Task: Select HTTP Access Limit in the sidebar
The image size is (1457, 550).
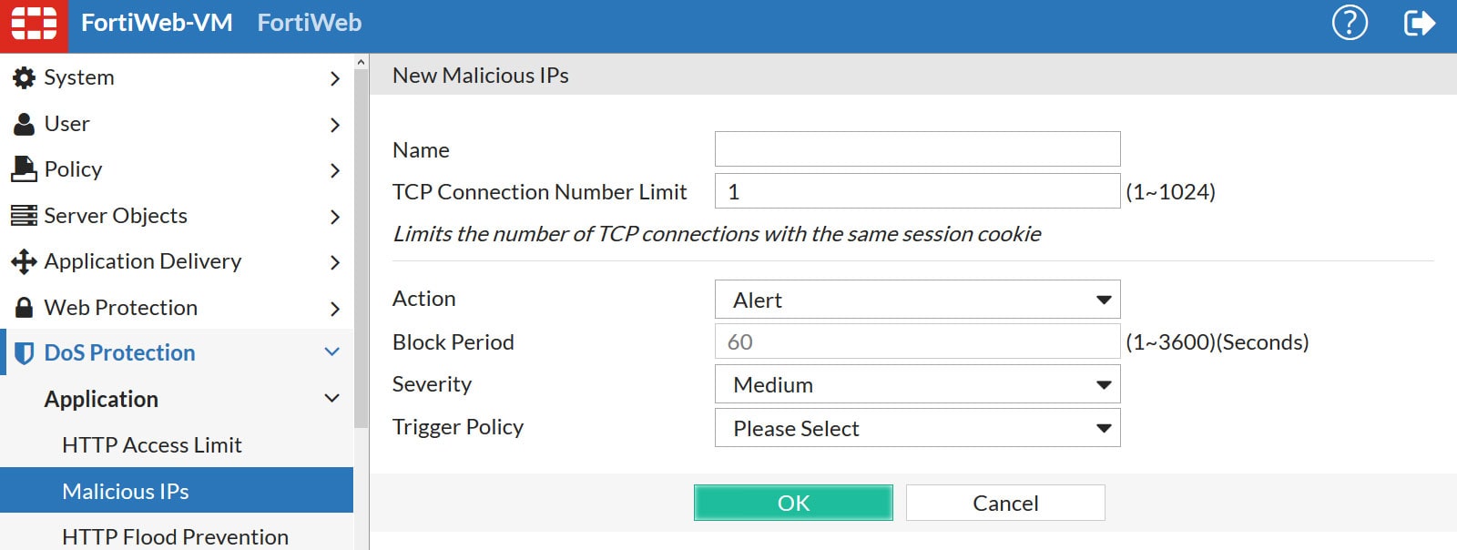Action: (x=151, y=445)
